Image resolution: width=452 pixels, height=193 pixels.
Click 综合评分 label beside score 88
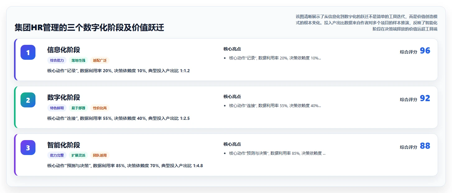click(408, 147)
